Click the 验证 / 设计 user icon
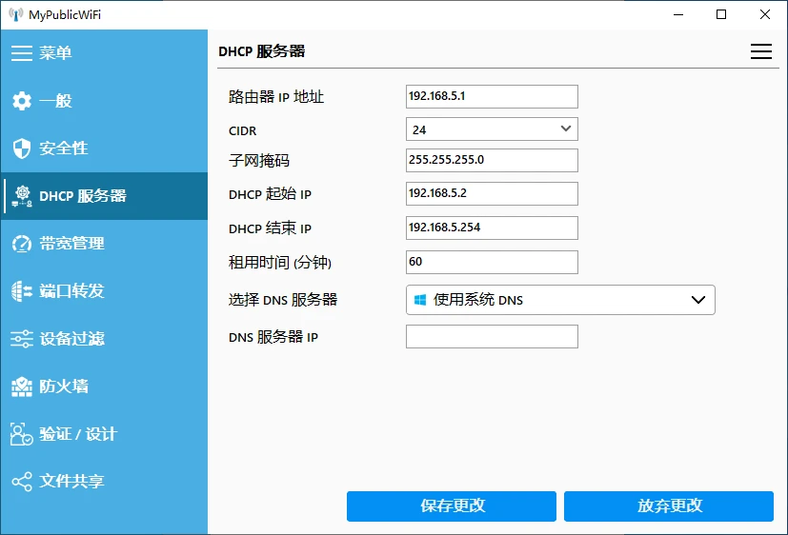Viewport: 788px width, 535px height. click(x=22, y=434)
